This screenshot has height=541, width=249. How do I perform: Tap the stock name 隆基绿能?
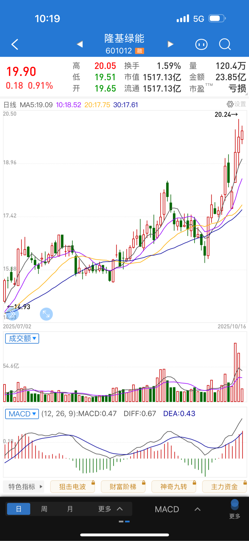[124, 38]
